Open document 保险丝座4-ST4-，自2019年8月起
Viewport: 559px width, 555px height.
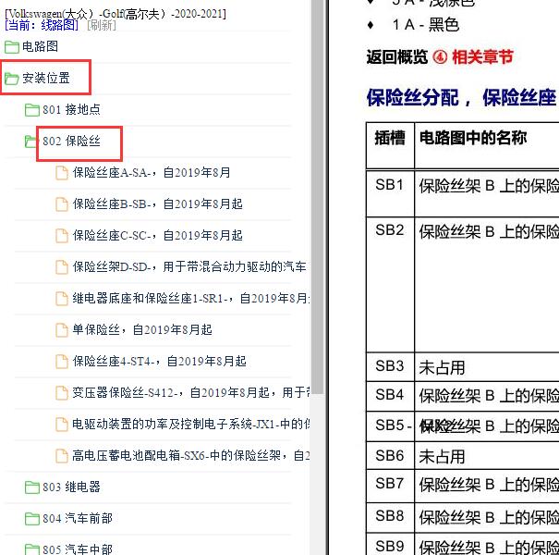pyautogui.click(x=159, y=361)
